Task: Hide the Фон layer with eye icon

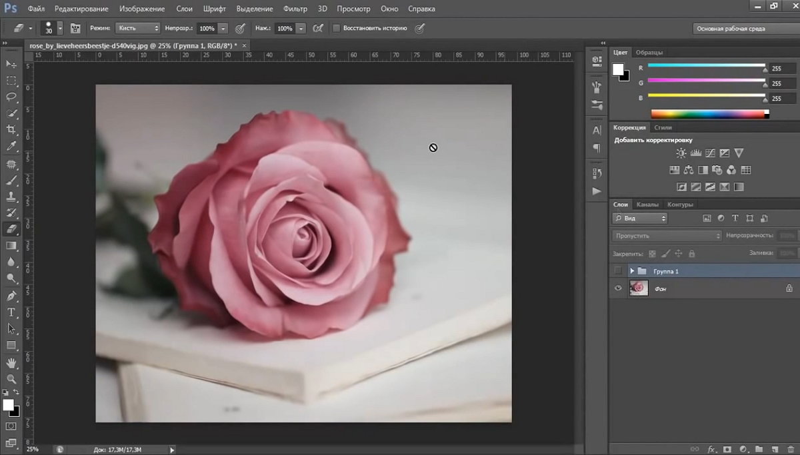Action: click(618, 288)
